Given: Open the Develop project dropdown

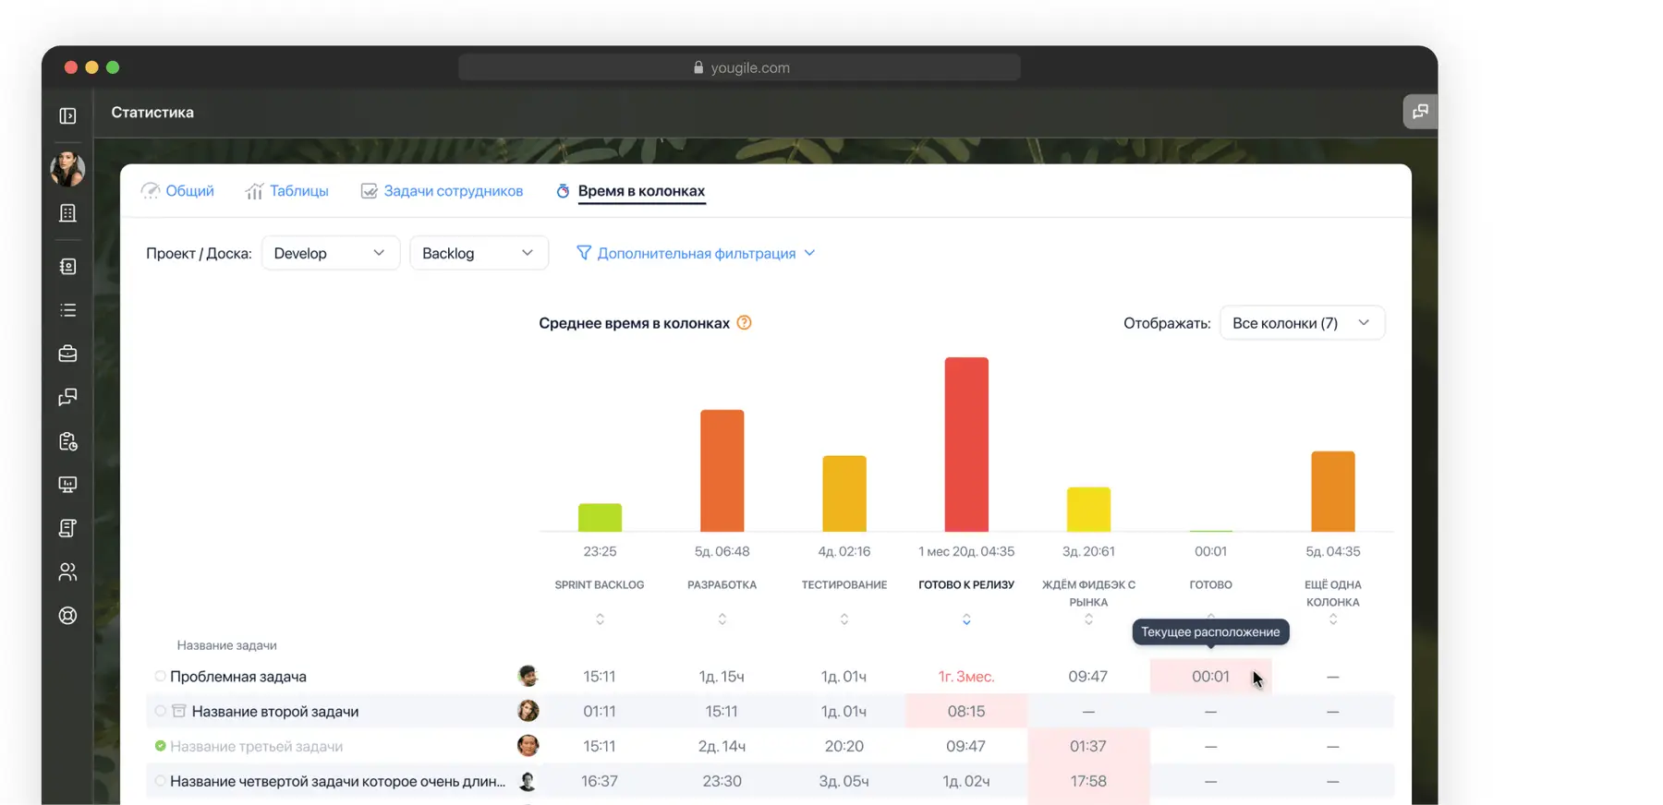Looking at the screenshot, I should pyautogui.click(x=330, y=253).
